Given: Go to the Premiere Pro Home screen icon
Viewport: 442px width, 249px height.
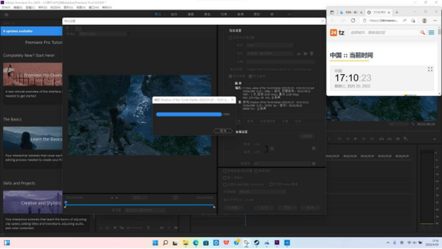Looking at the screenshot, I should pos(7,14).
